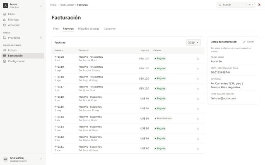
Task: Download invoice F-0119
Action: coord(198,68)
